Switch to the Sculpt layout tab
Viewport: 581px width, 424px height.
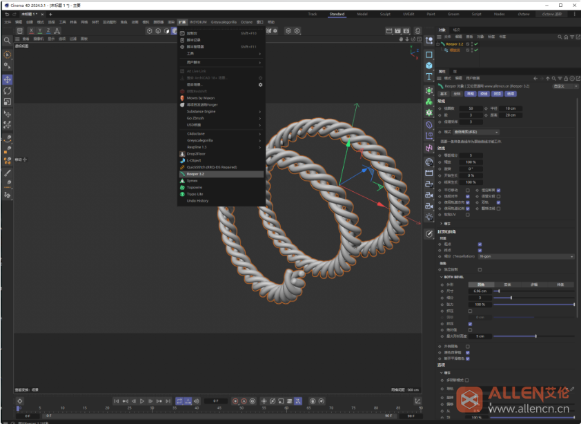[x=385, y=14]
